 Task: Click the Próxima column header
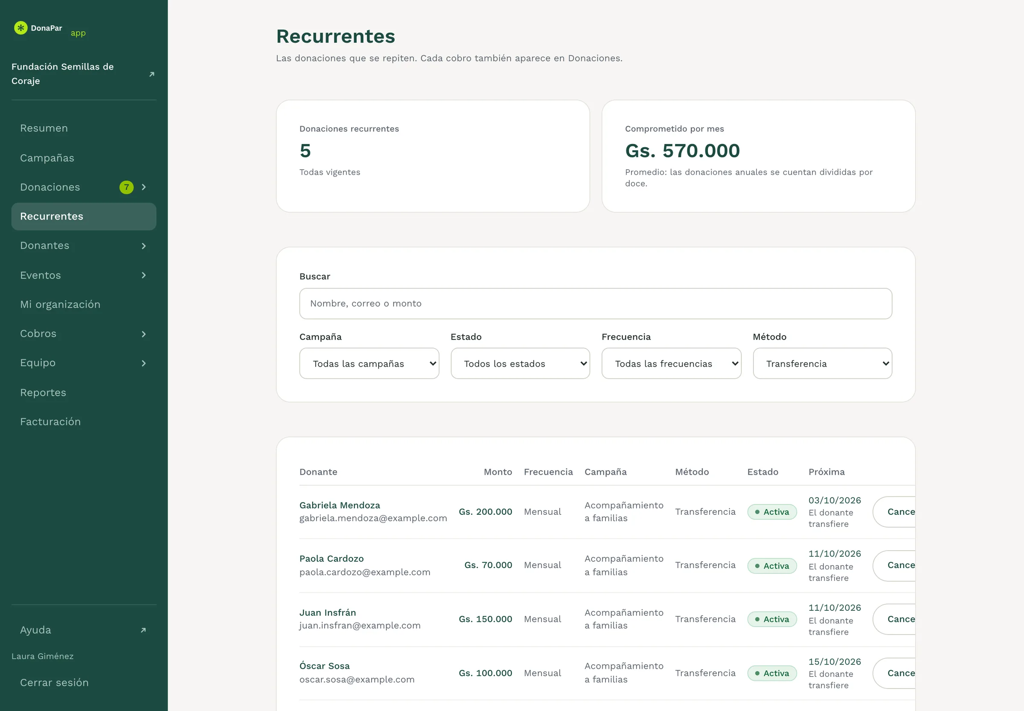(826, 472)
